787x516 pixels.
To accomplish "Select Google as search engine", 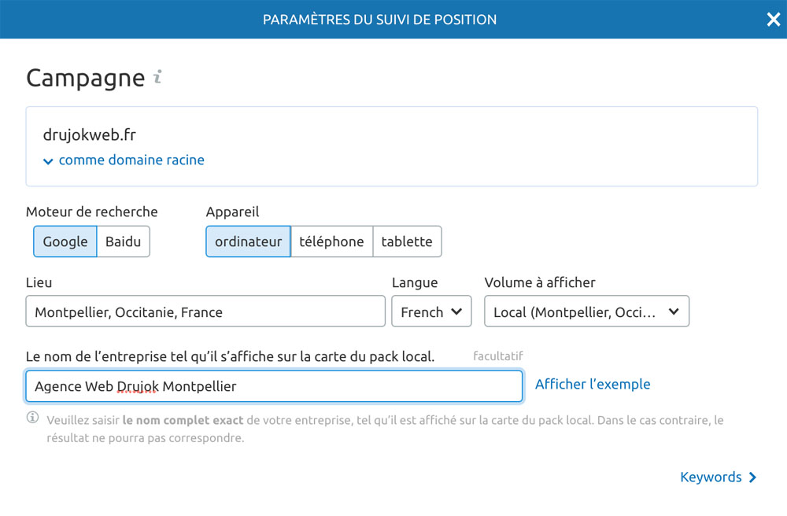I will click(65, 241).
